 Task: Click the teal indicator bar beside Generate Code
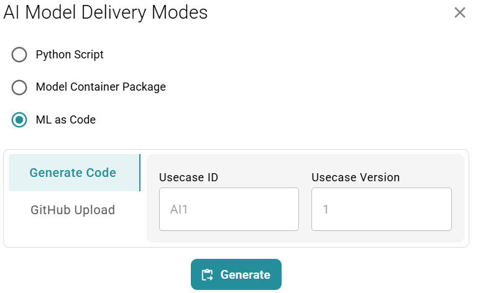pyautogui.click(x=140, y=173)
